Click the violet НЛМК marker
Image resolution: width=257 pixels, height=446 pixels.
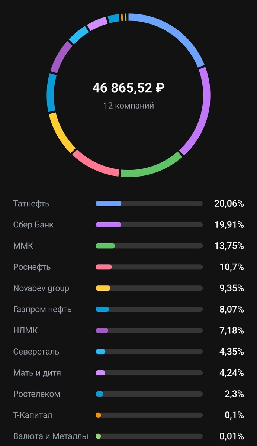pyautogui.click(x=100, y=330)
